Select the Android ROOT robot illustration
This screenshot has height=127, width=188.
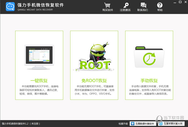(x=94, y=57)
